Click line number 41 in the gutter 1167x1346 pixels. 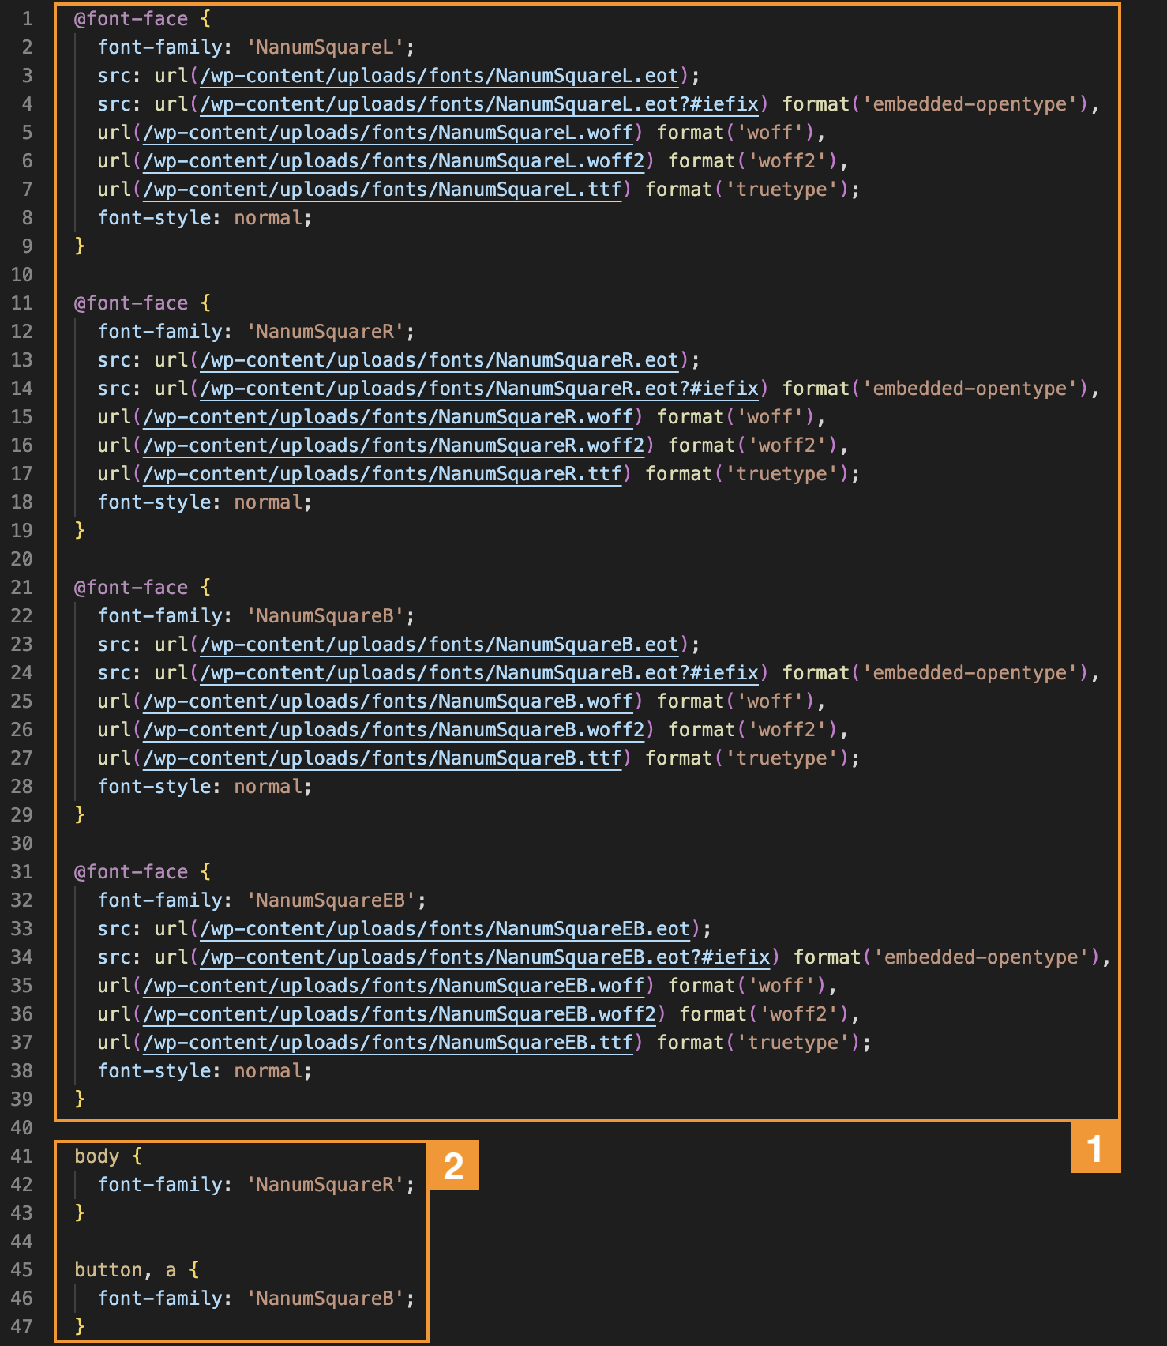tap(22, 1156)
